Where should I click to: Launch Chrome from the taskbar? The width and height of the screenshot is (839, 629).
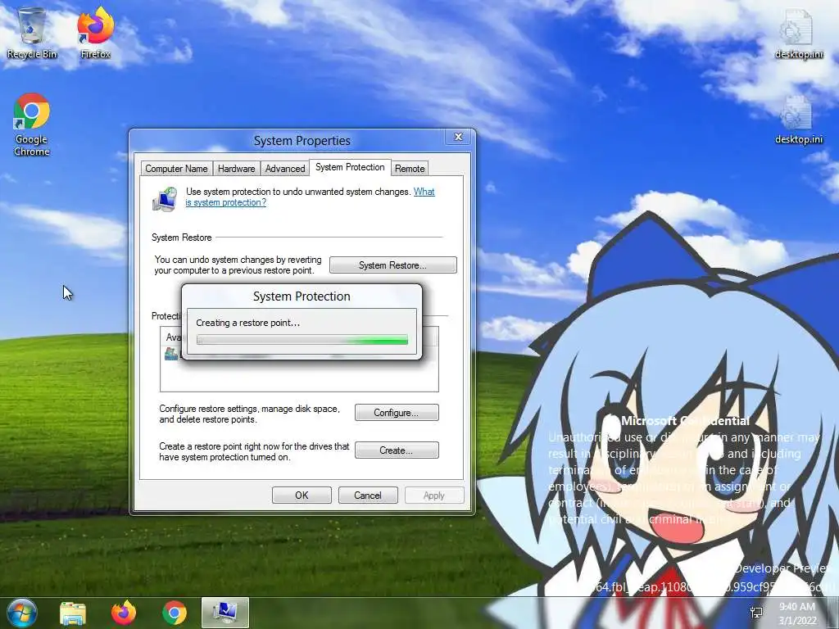click(x=175, y=613)
